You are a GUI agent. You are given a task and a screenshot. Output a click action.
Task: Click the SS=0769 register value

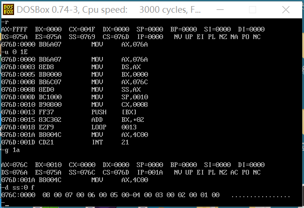82,37
